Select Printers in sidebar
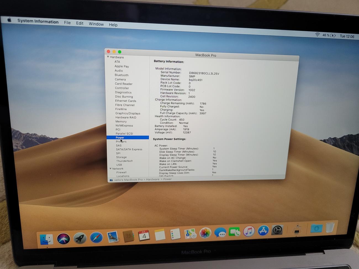Viewport: 359px width, 269px height. (x=121, y=142)
